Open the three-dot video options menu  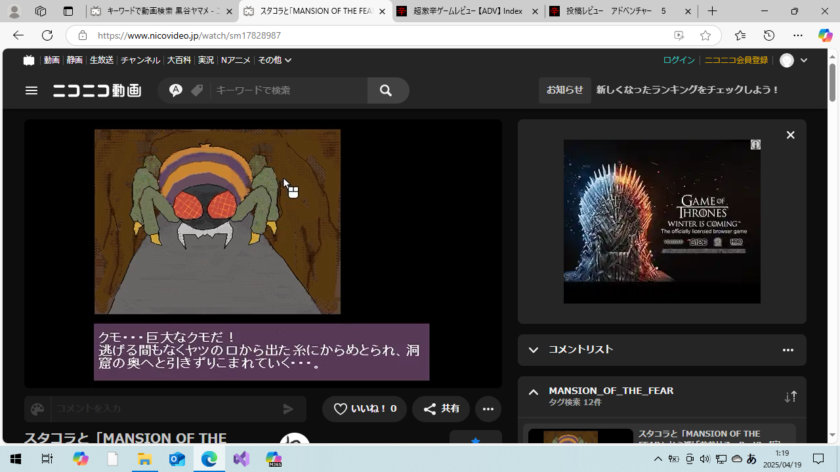[488, 409]
